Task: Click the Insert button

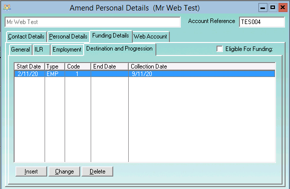Action: tap(31, 171)
